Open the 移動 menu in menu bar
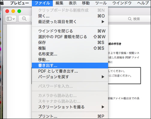The height and width of the screenshot is (119, 151). (86, 3)
